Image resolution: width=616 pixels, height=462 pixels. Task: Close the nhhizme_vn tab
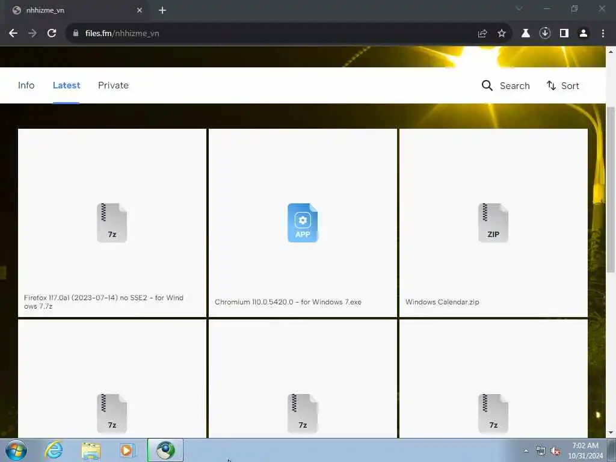click(140, 10)
